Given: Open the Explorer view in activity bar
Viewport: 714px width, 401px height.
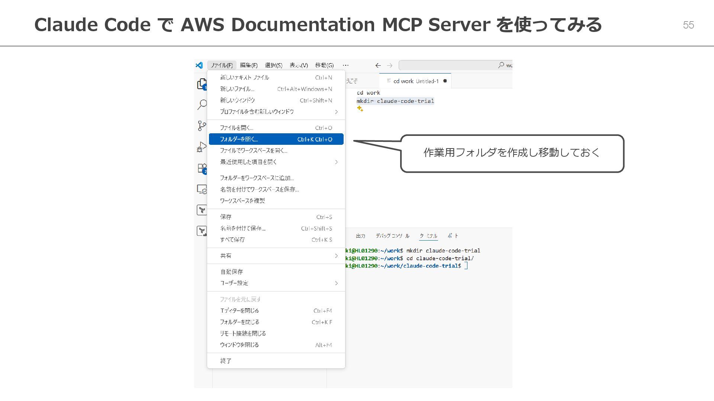Looking at the screenshot, I should pos(202,84).
